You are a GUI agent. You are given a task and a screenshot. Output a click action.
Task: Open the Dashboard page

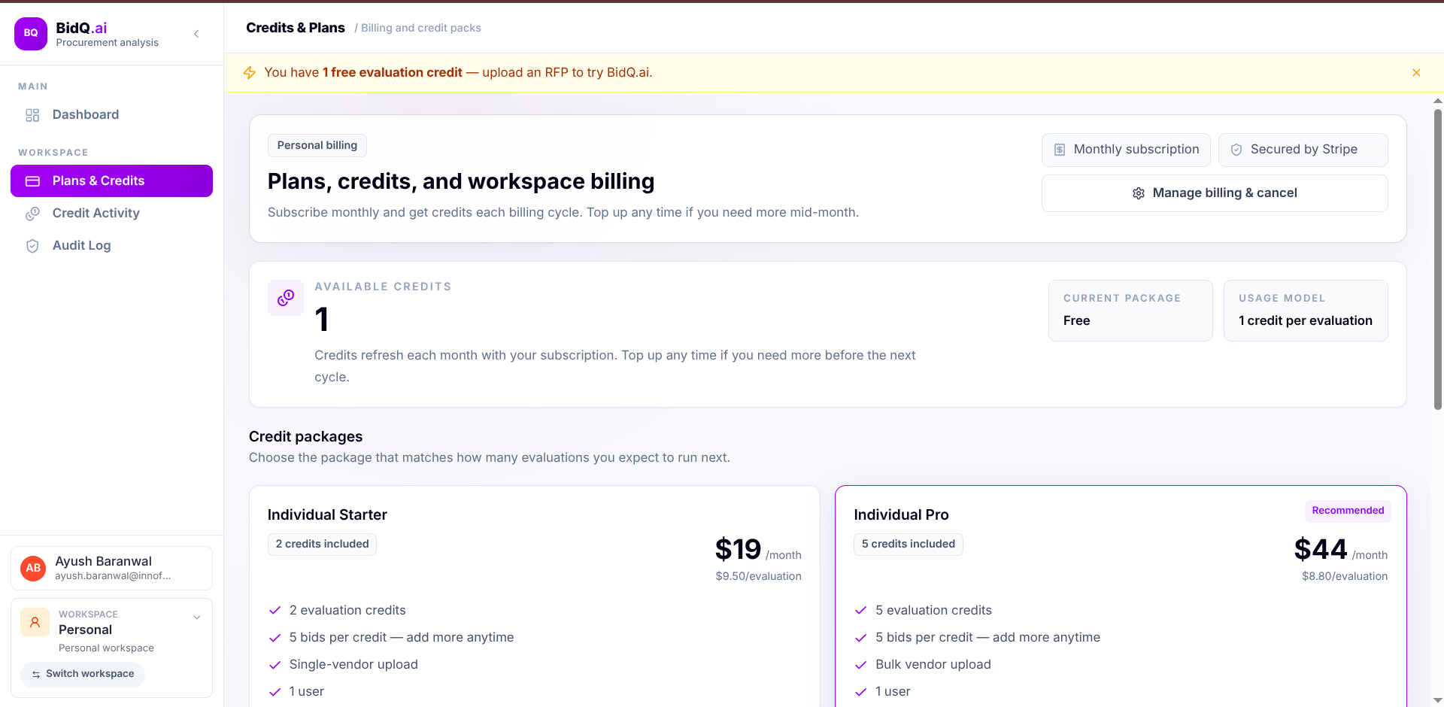[x=111, y=115]
